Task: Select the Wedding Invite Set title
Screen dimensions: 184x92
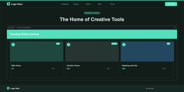Action: click(x=130, y=66)
